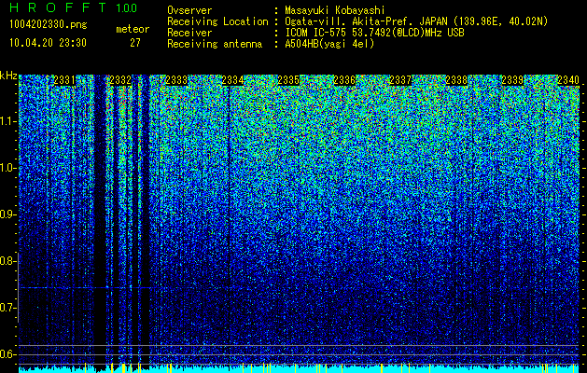587x373 pixels.
Task: Click the 0.9 frequency axis label
Action: pyautogui.click(x=7, y=214)
